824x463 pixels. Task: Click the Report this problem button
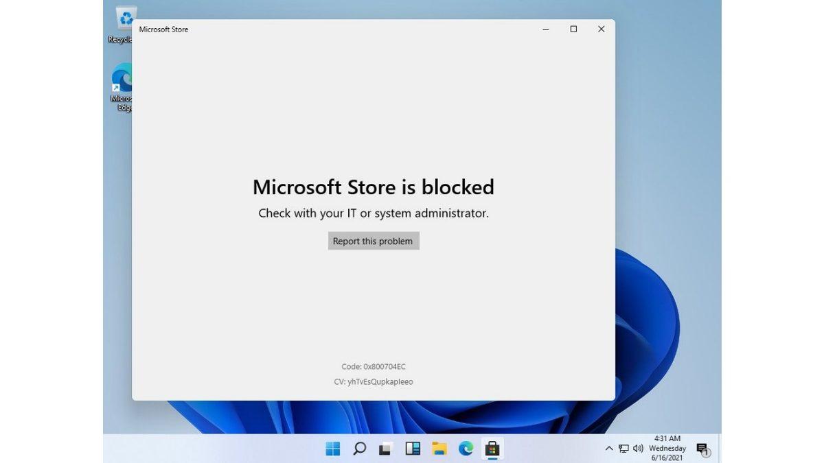373,241
